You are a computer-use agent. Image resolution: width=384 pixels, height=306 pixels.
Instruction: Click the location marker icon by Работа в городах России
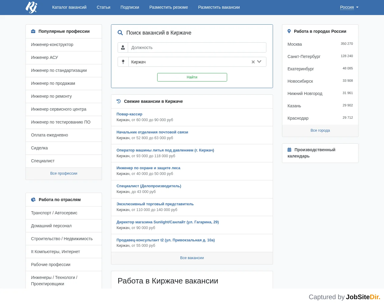[289, 31]
